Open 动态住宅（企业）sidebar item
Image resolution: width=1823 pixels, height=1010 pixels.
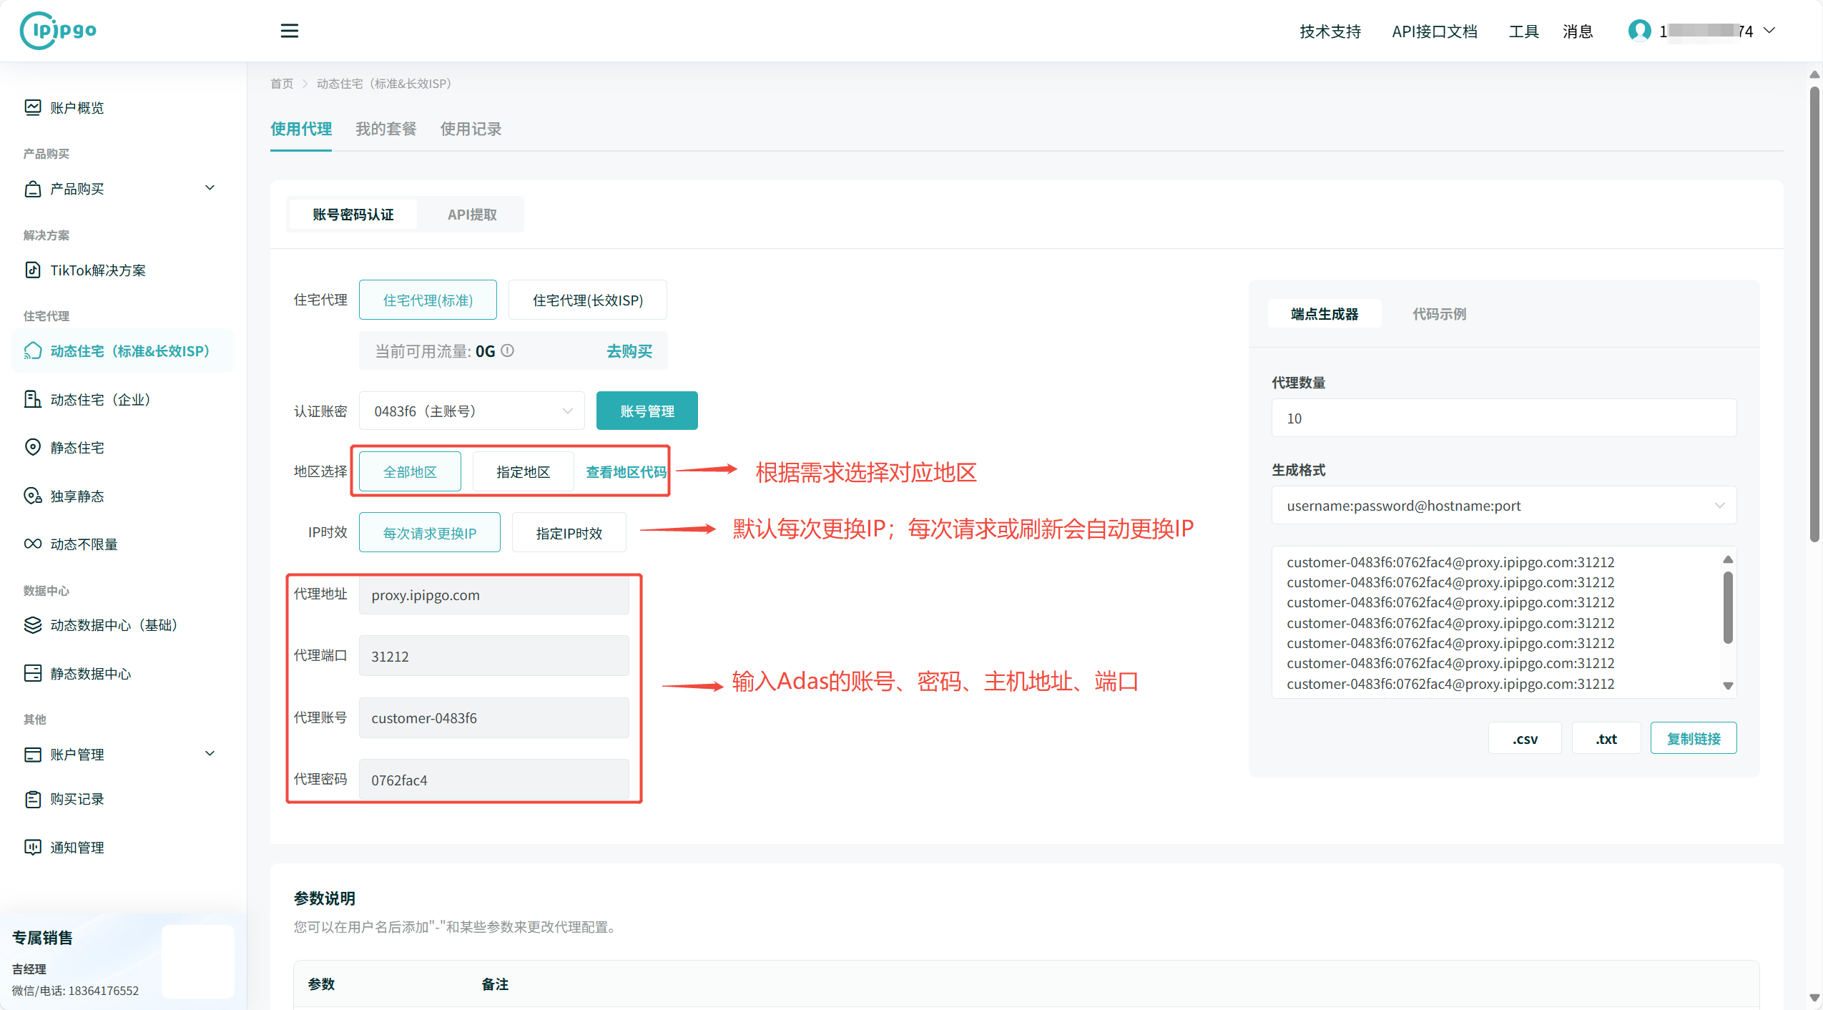click(x=122, y=399)
